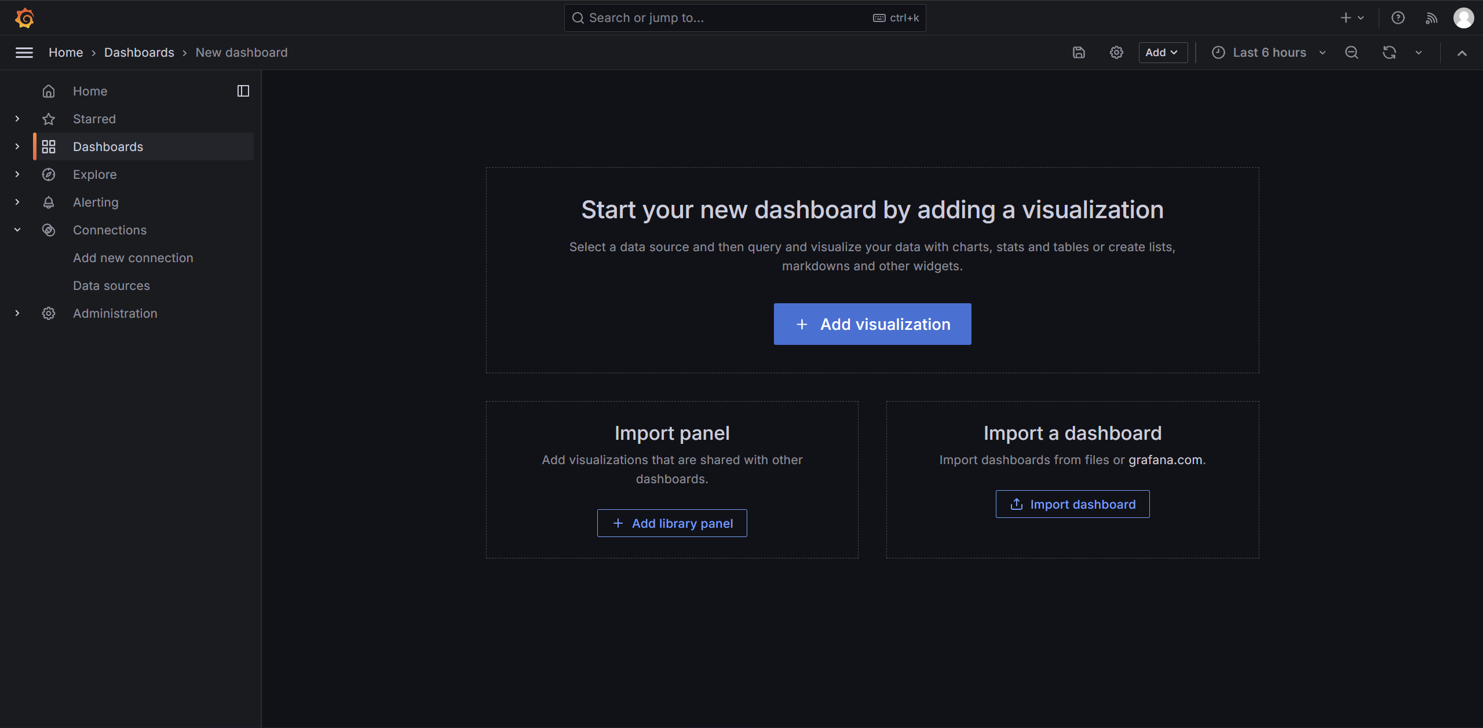Open the refresh interval dropdown arrow

[x=1419, y=53]
